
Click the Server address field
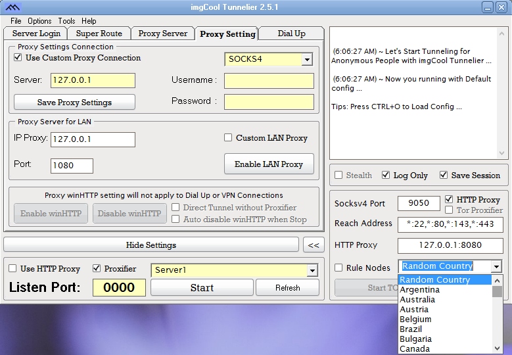click(93, 80)
